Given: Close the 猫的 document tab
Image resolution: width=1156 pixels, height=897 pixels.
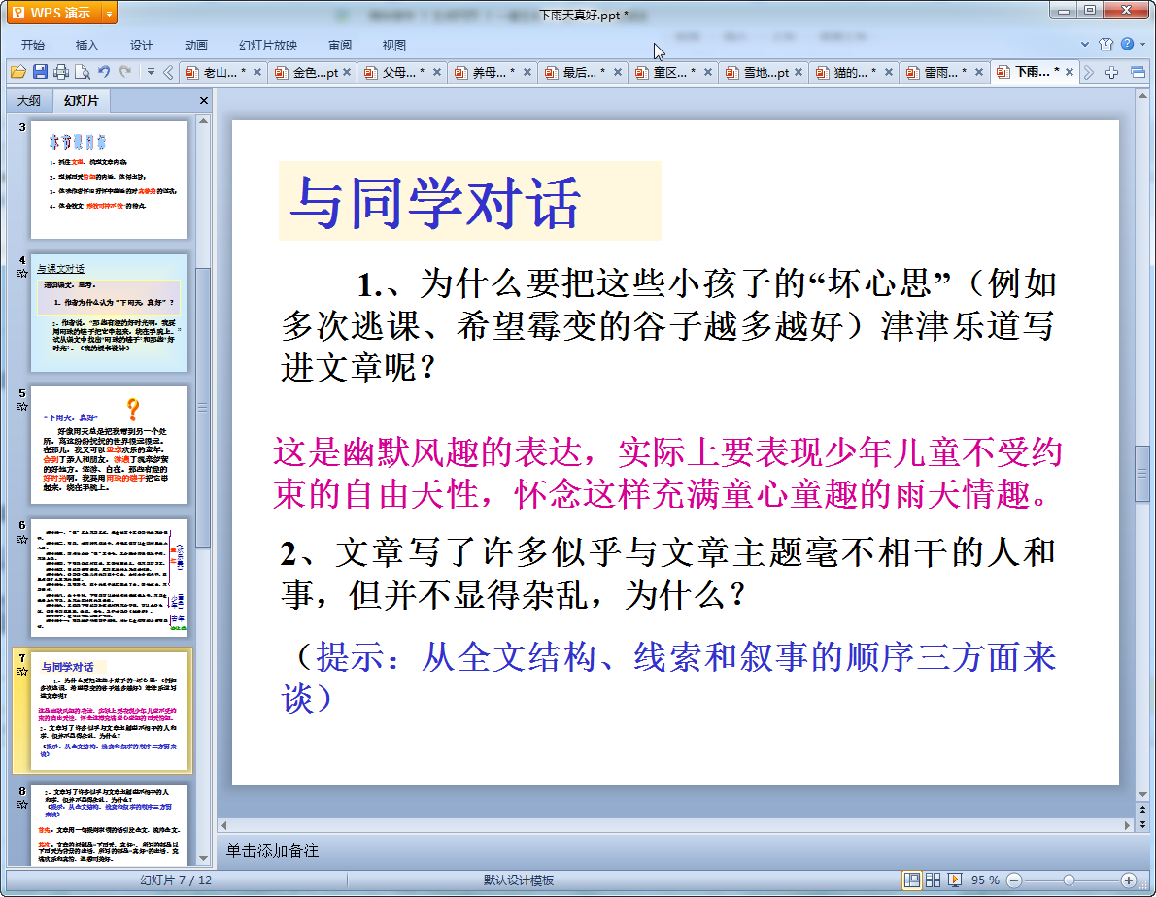Looking at the screenshot, I should [889, 72].
